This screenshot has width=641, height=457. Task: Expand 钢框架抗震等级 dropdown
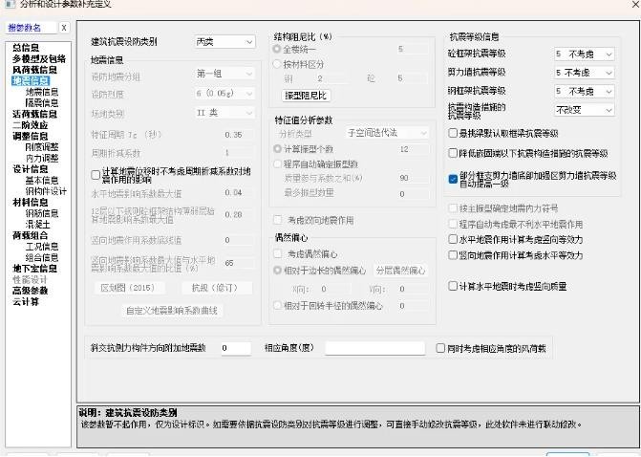[x=585, y=91]
